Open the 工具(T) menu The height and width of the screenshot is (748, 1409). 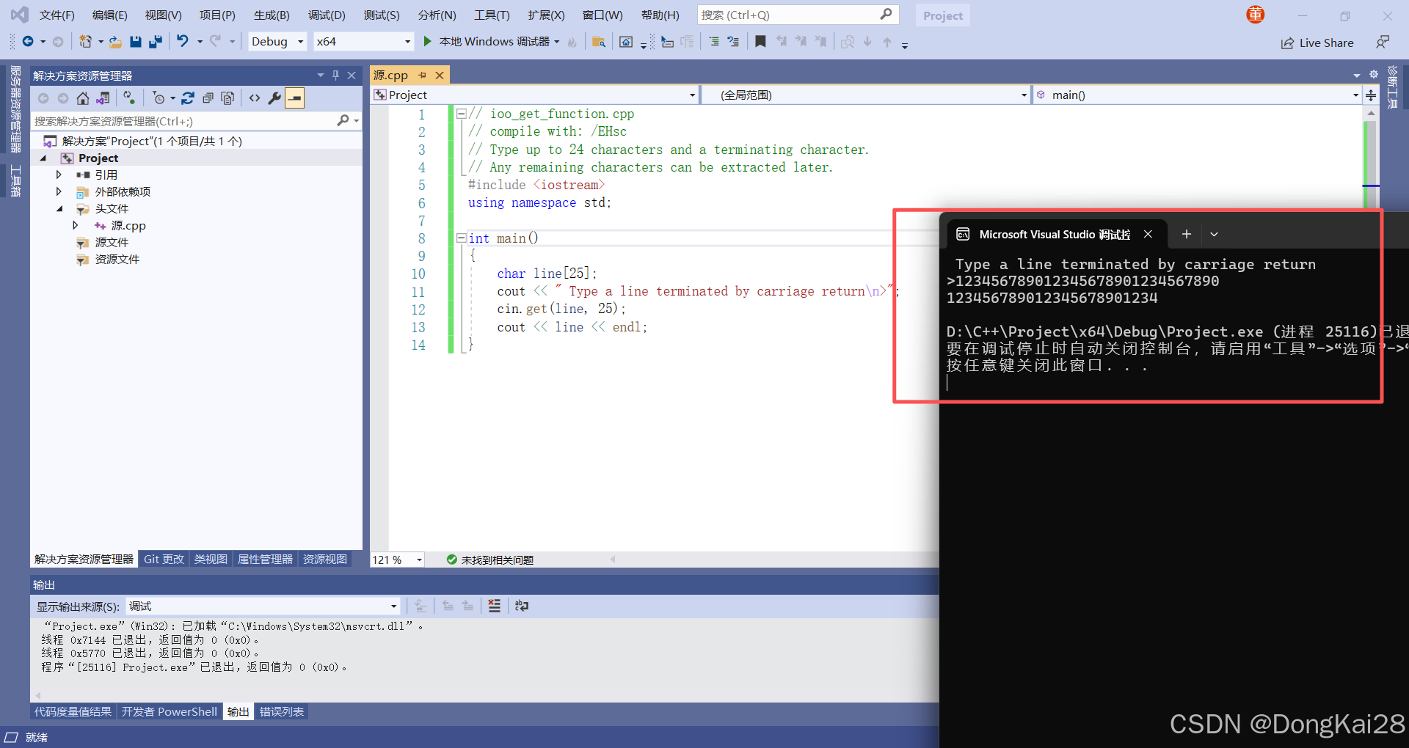point(492,15)
